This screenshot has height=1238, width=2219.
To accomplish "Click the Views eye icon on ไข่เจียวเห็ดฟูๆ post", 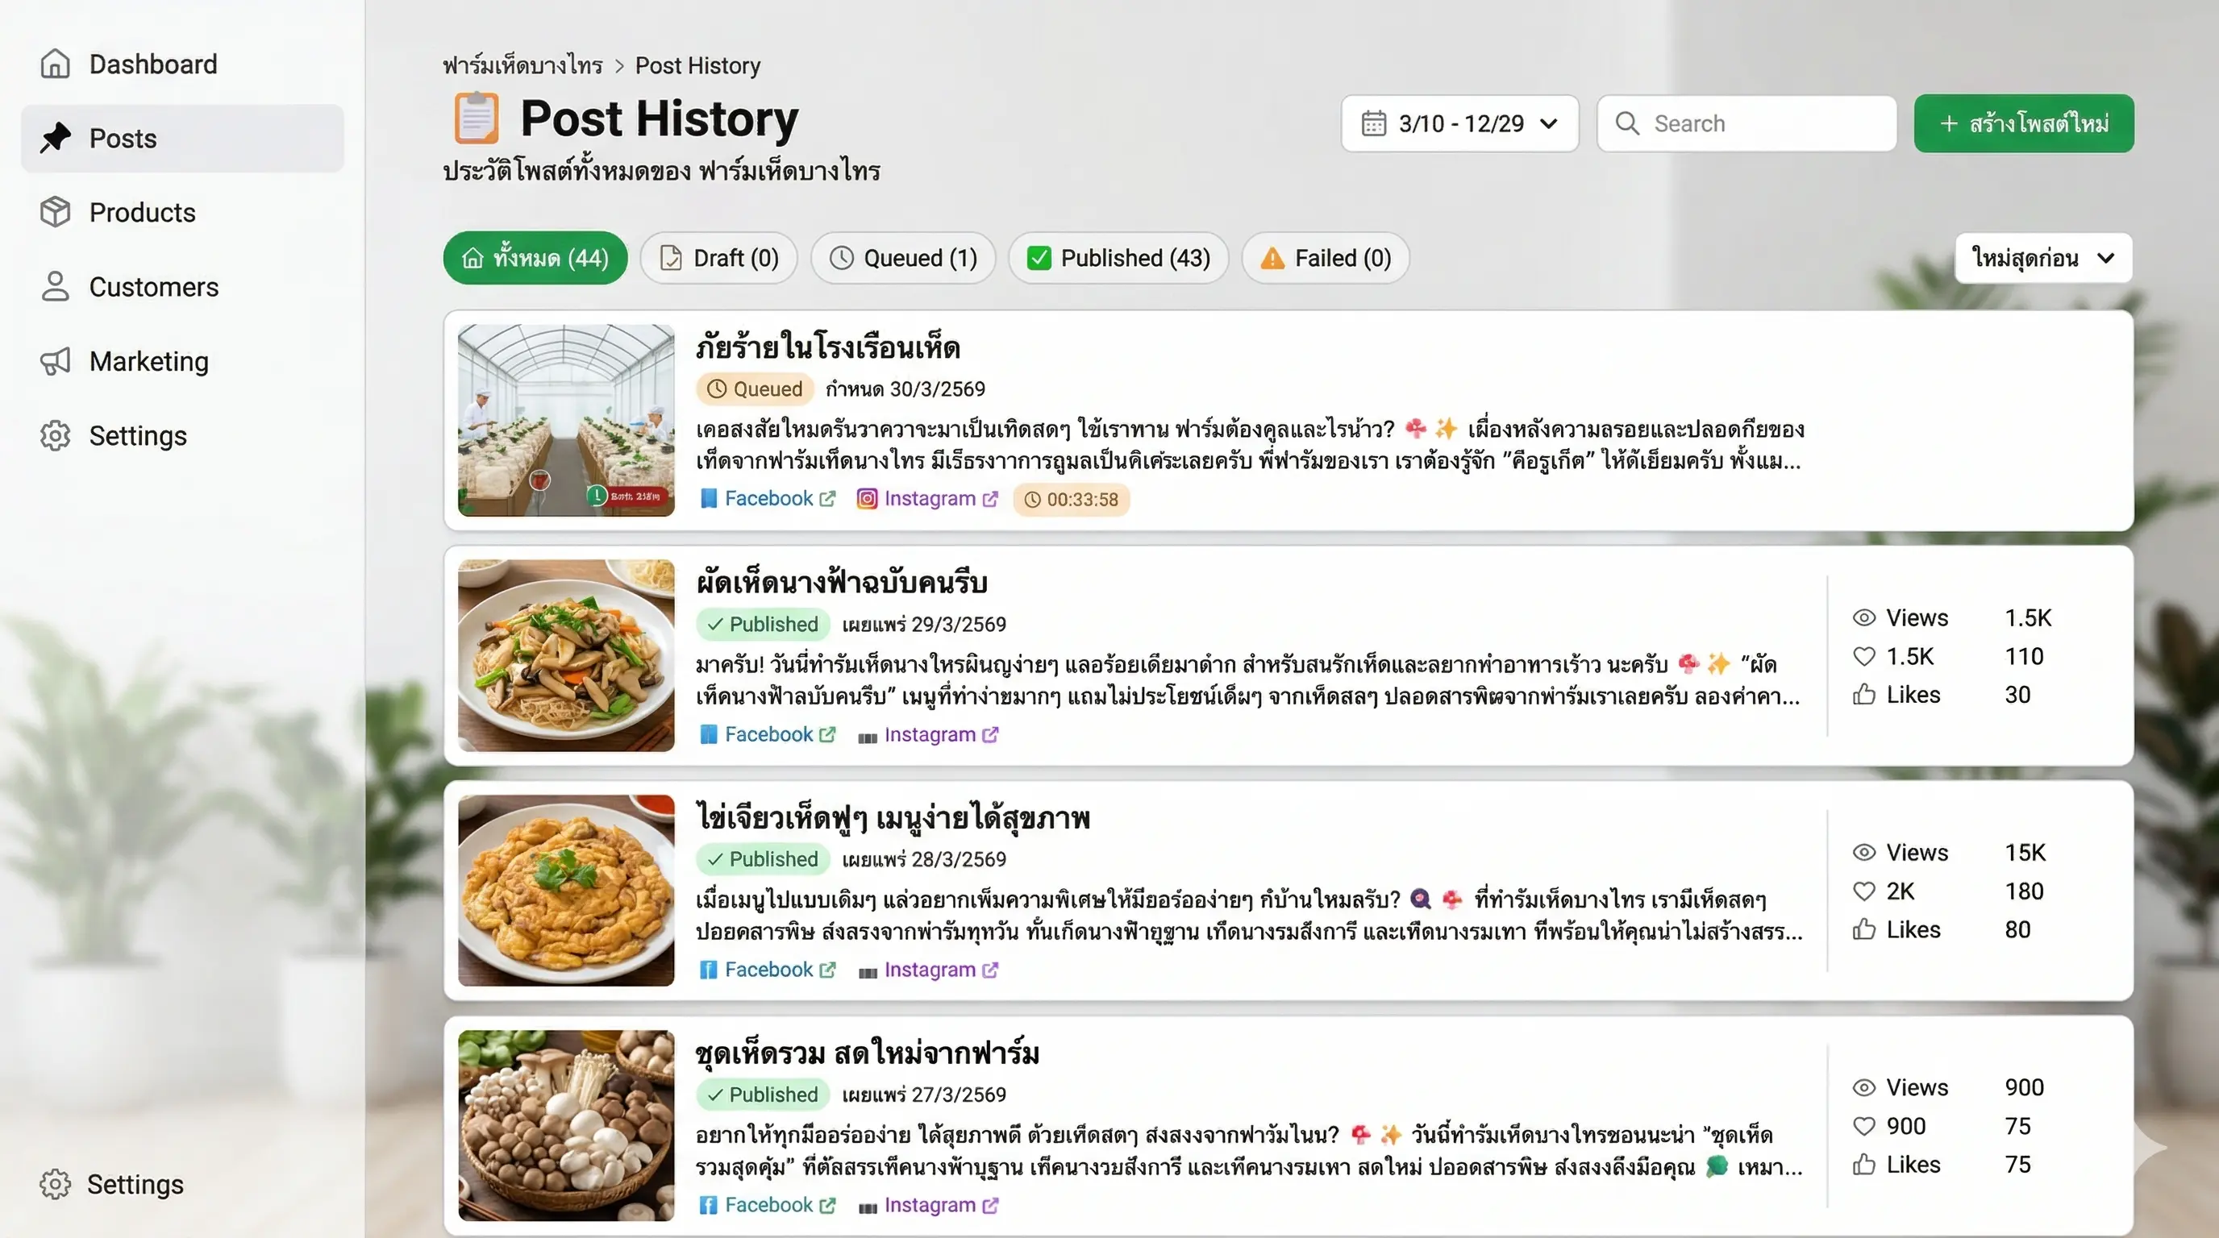I will tap(1863, 852).
